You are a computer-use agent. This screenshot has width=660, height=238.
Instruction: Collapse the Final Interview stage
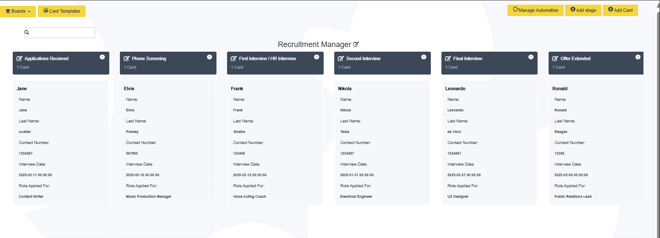[531, 57]
